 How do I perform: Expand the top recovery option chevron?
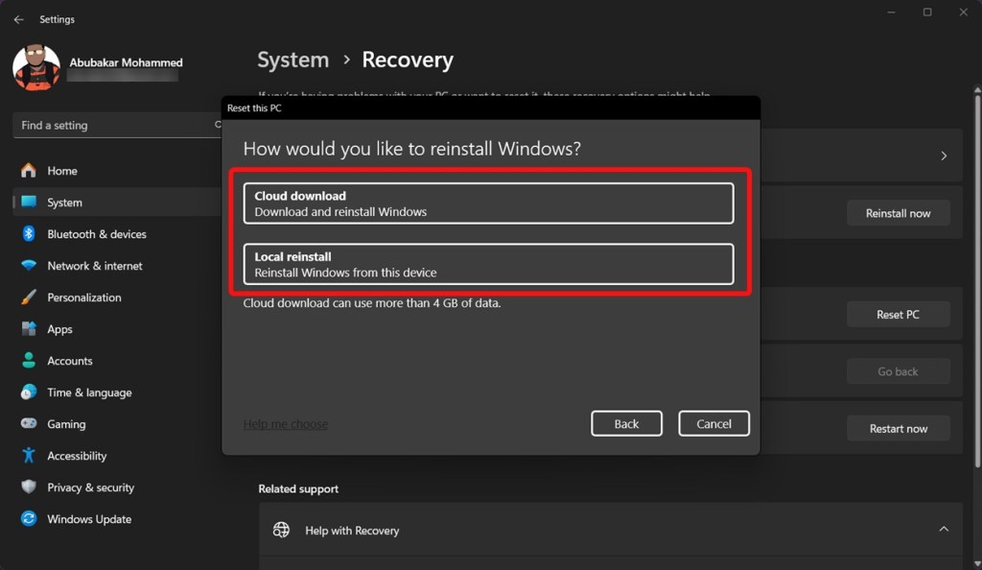pyautogui.click(x=944, y=155)
